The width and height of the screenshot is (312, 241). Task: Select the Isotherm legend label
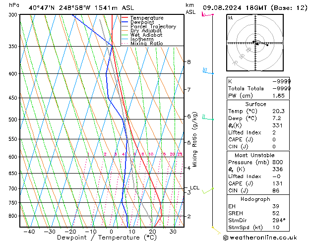pyautogui.click(x=142, y=39)
